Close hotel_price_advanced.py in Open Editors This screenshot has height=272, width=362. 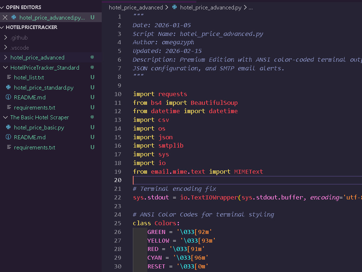tap(5, 17)
